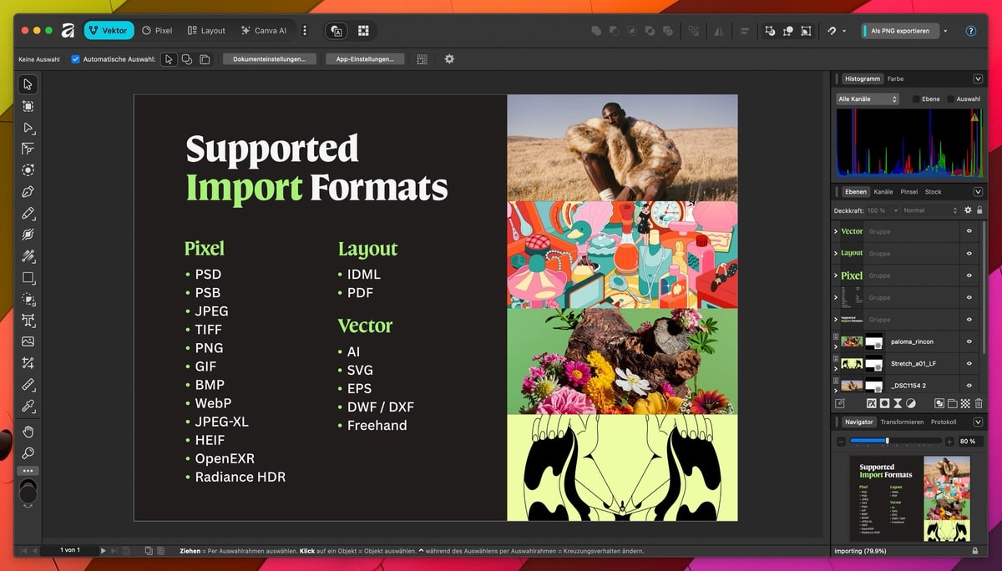
Task: Open the FX layer effects dialog
Action: [870, 402]
